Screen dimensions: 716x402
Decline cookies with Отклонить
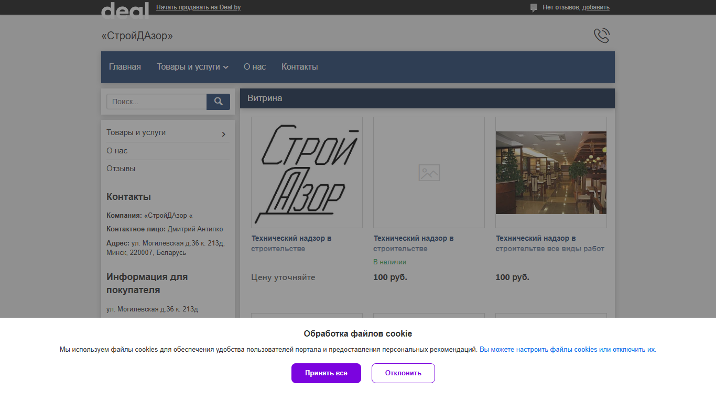click(403, 373)
